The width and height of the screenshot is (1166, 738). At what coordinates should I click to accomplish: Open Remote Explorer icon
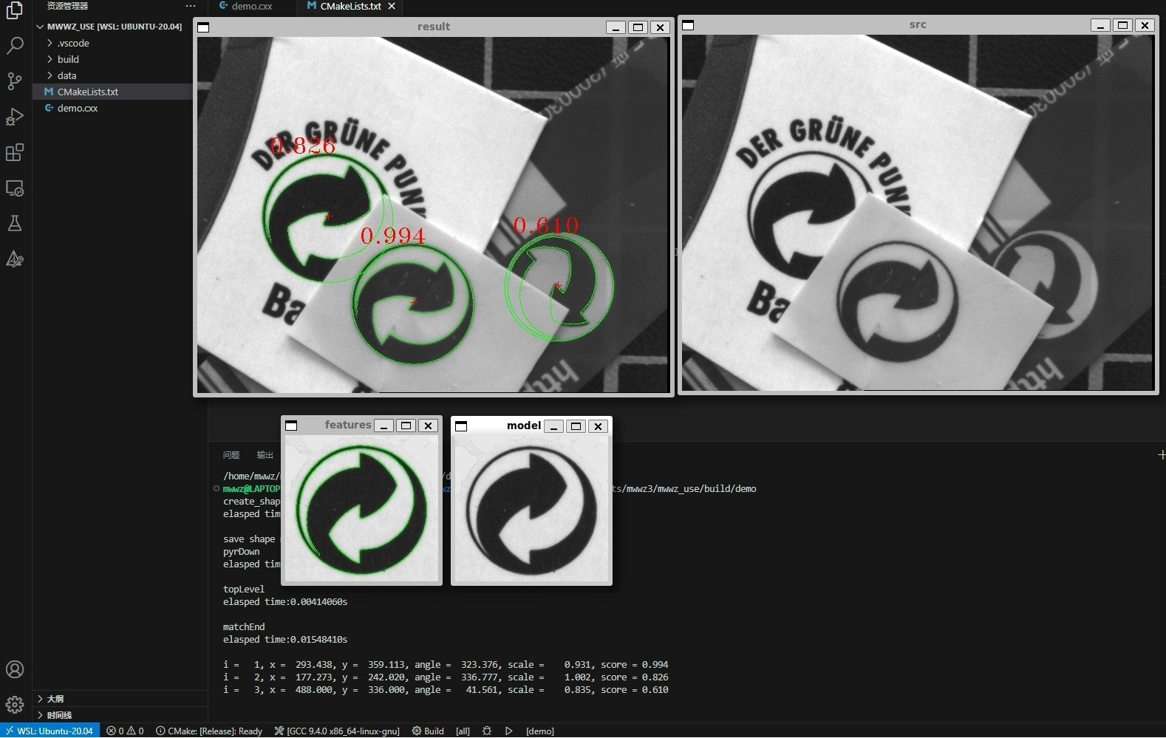(x=15, y=188)
